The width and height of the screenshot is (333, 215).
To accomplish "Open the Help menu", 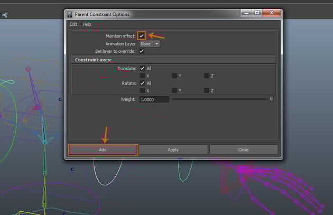I will pos(87,24).
